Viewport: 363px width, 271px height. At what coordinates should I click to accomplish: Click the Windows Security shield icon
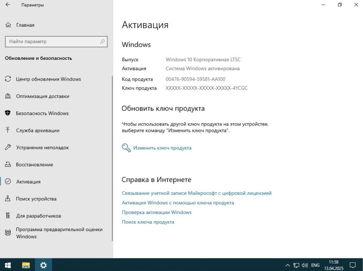(8, 113)
